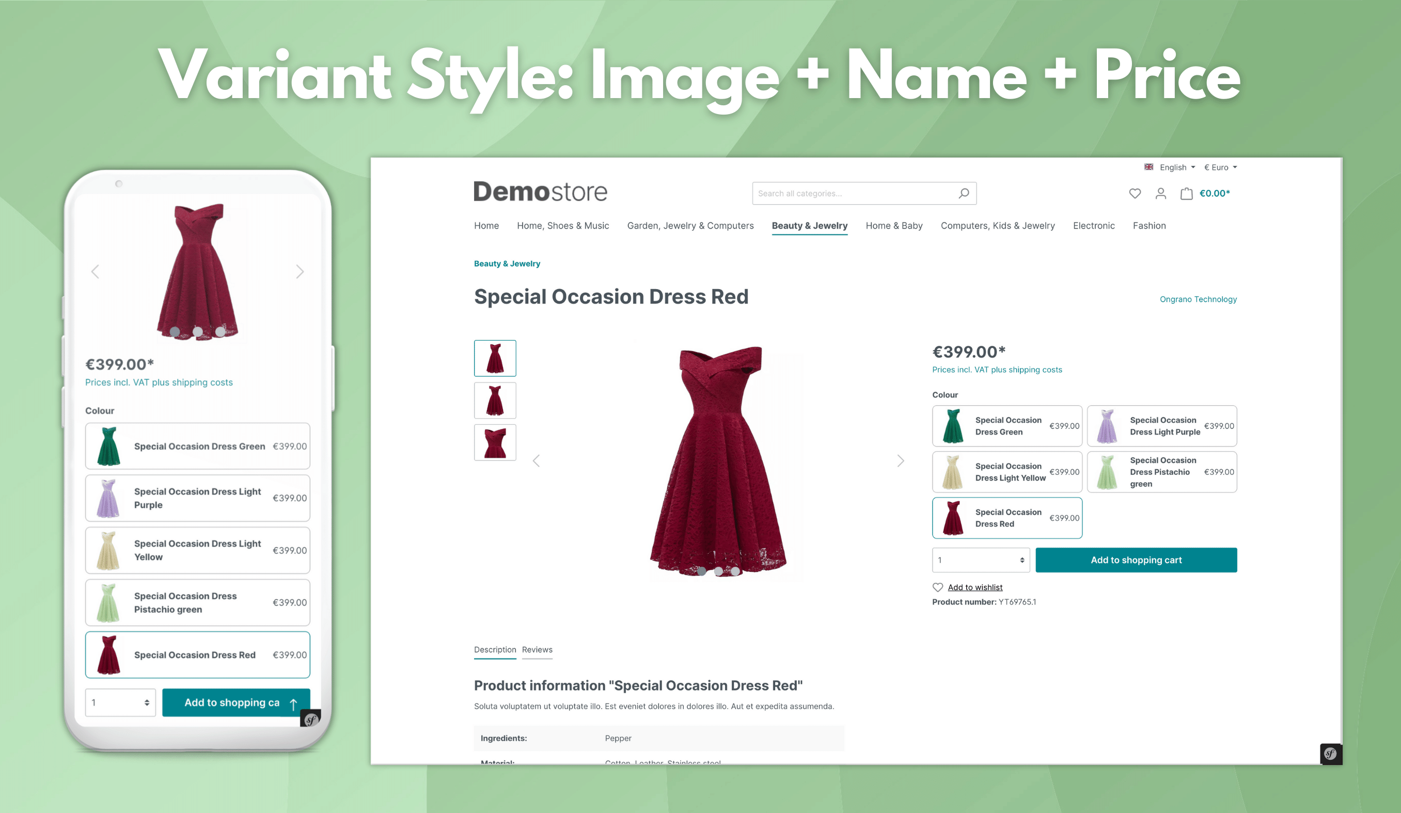Select Dress Light Purple variant on desktop
Image resolution: width=1401 pixels, height=813 pixels.
tap(1162, 426)
